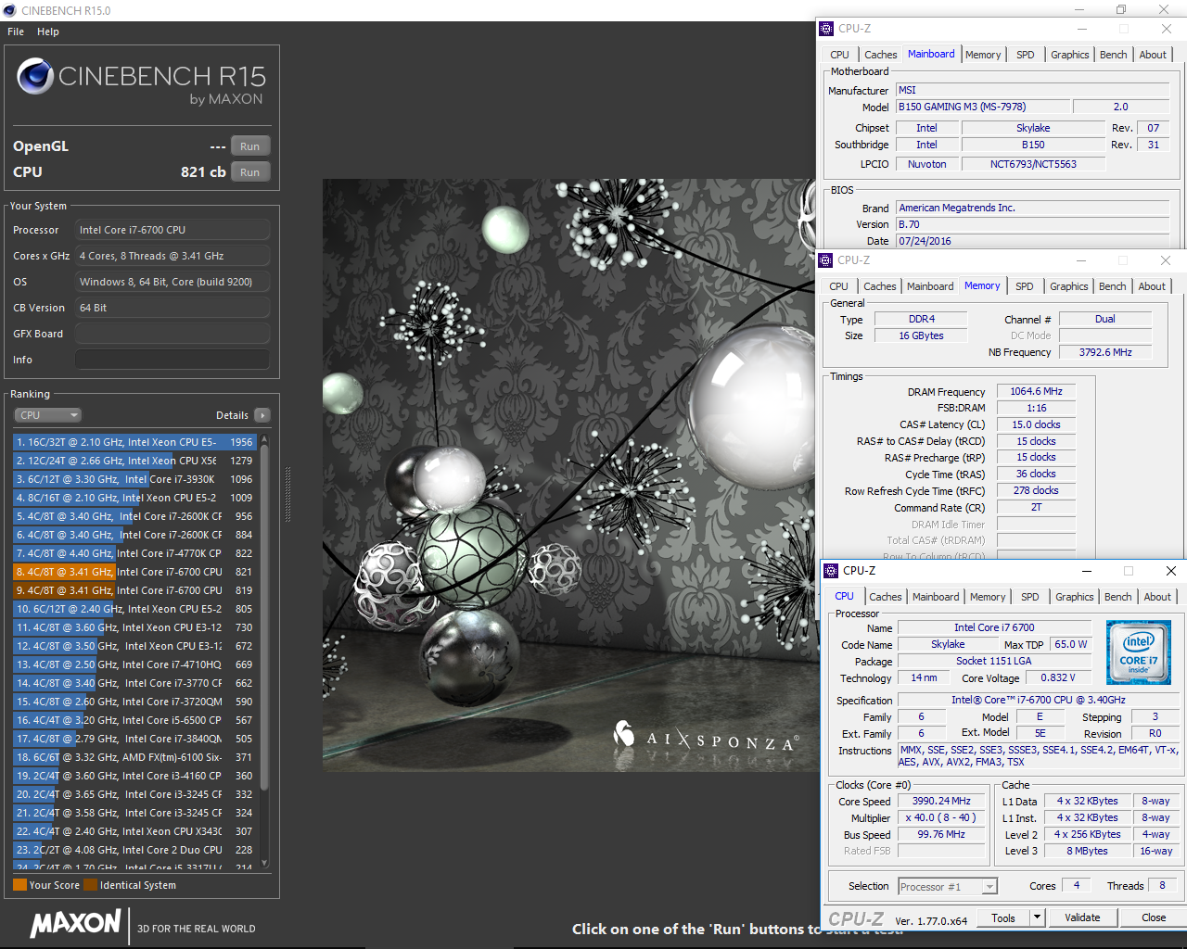Open the Help menu
1187x949 pixels.
48,32
